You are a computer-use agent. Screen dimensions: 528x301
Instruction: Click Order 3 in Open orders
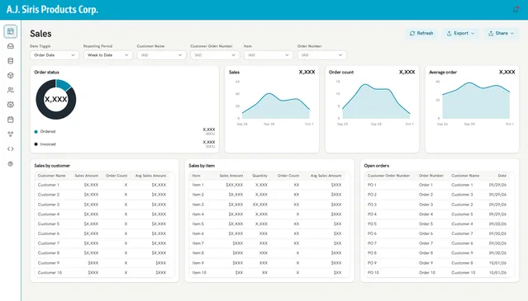[x=426, y=205]
